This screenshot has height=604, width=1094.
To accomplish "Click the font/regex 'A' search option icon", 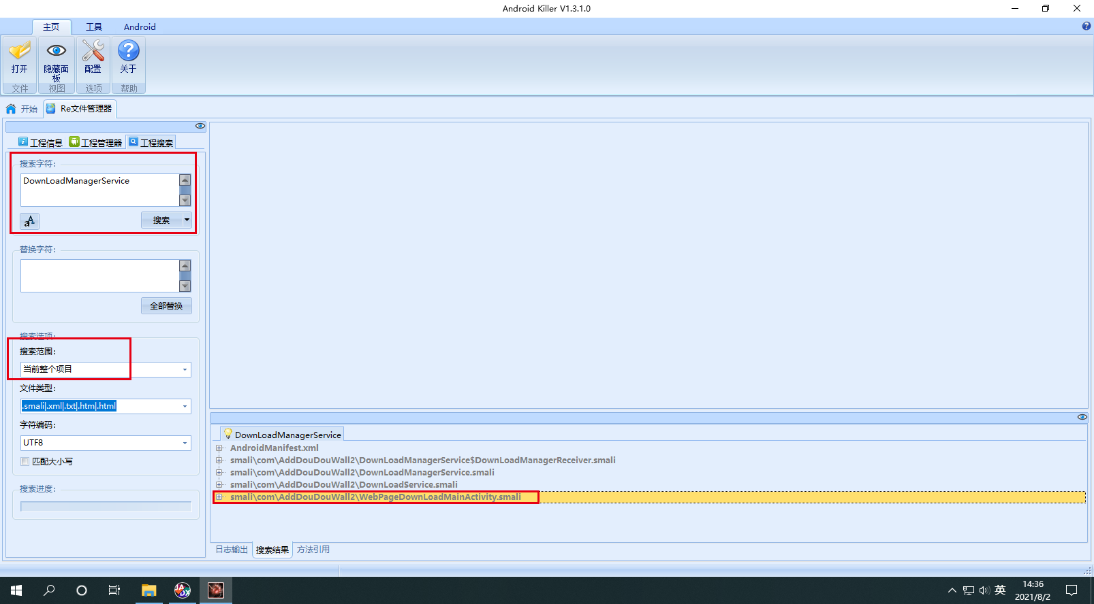I will 29,221.
